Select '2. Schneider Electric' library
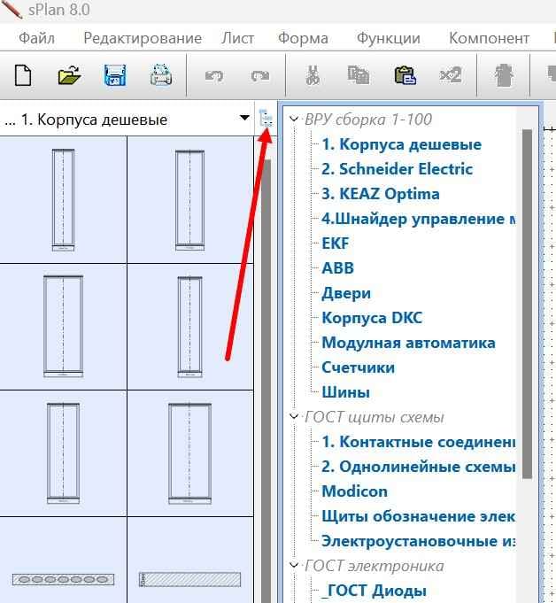This screenshot has width=556, height=603. pos(397,169)
